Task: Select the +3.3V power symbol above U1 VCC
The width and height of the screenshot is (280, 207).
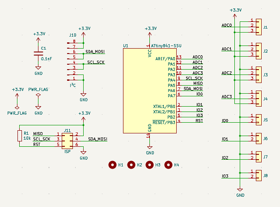Action: [x=149, y=30]
